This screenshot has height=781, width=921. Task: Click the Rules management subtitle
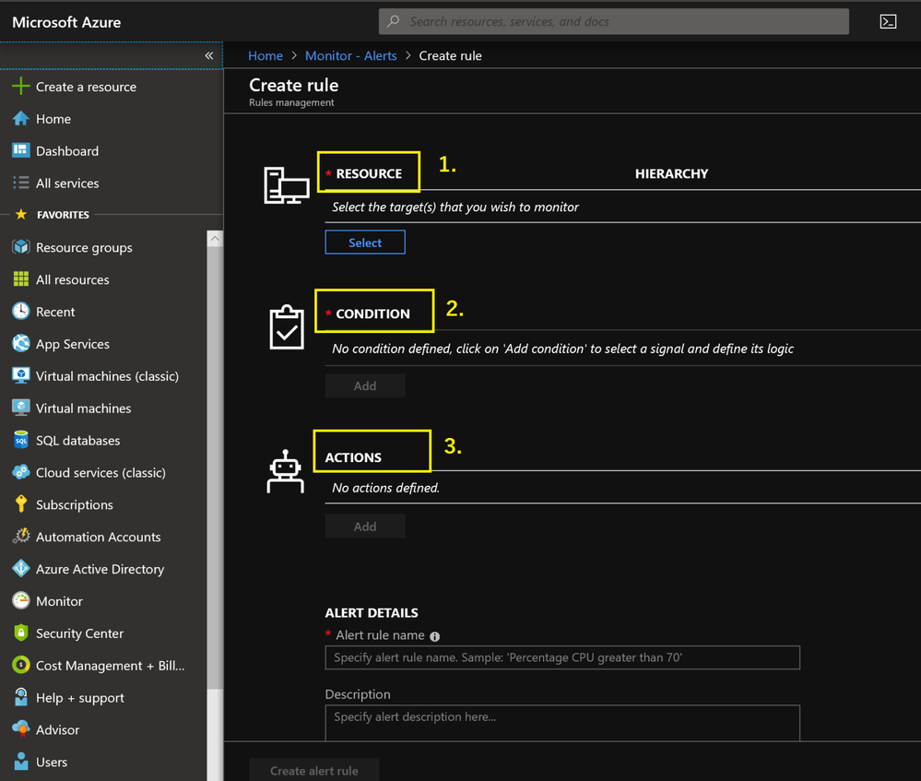[x=291, y=102]
